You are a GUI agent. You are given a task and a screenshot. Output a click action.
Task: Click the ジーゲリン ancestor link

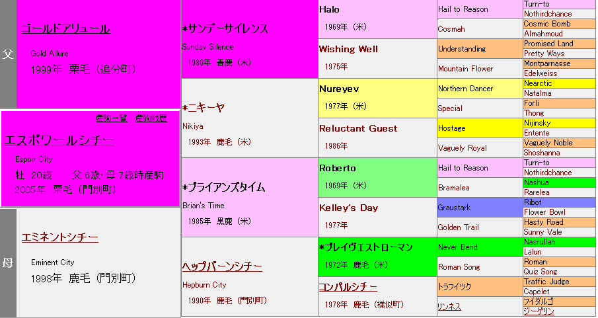pos(539,311)
